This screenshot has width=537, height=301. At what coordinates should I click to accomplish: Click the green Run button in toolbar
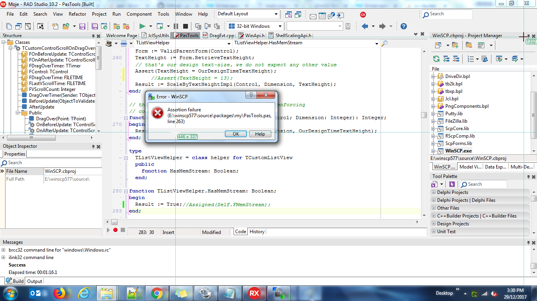pos(142,26)
